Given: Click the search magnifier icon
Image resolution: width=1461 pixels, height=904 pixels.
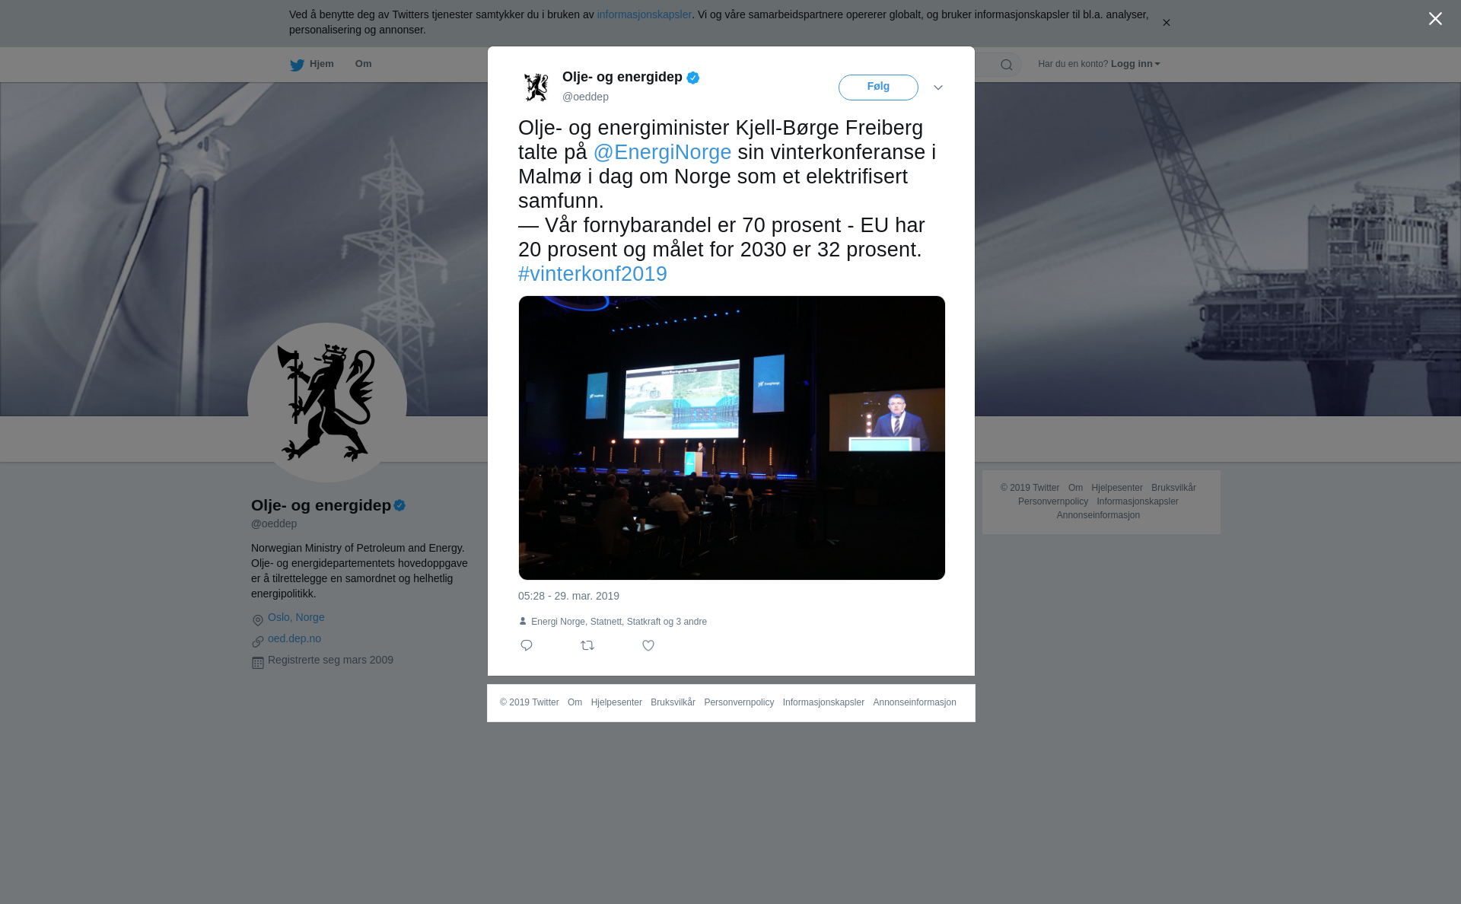Looking at the screenshot, I should click(1007, 65).
